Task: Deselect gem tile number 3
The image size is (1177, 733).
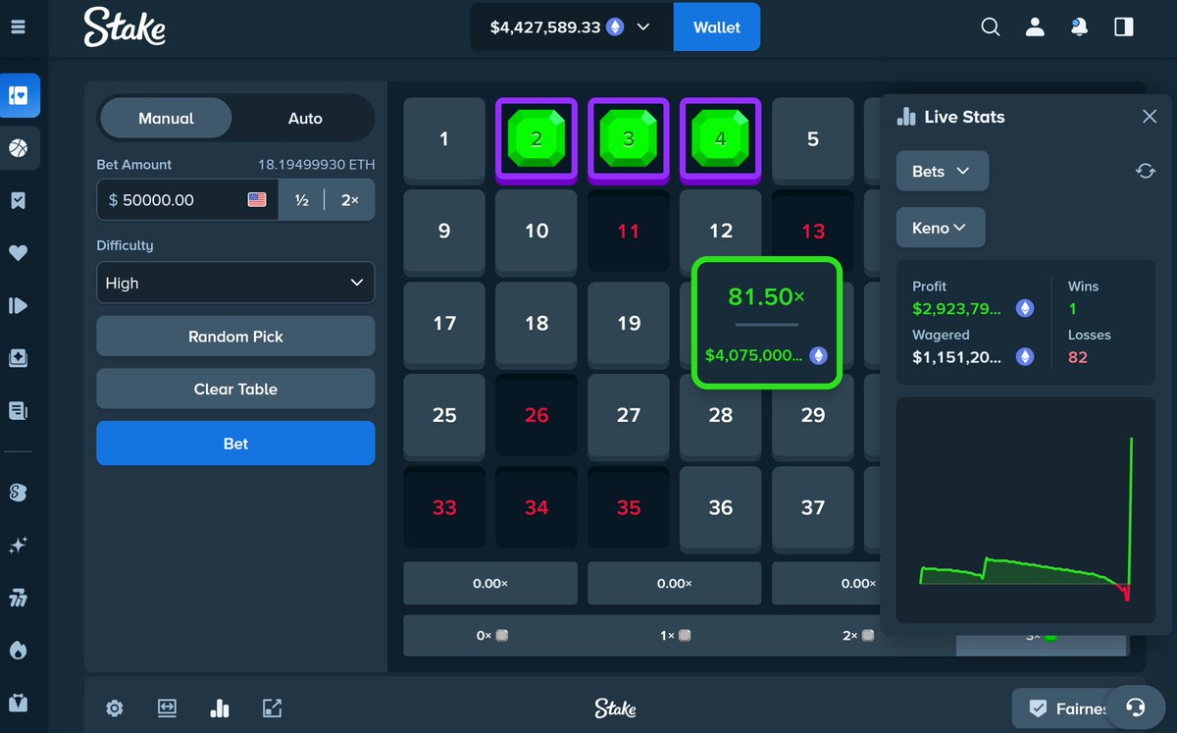Action: [x=629, y=139]
